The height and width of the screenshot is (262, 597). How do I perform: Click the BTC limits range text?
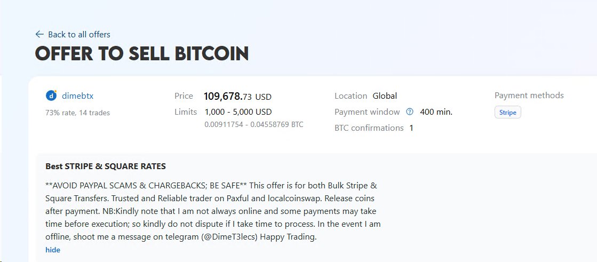(x=253, y=124)
